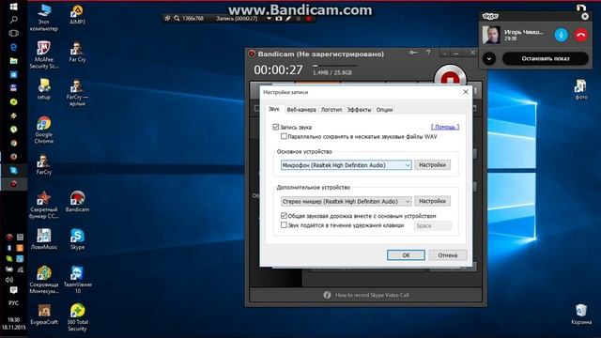The height and width of the screenshot is (338, 601).
Task: Switch to the Эффекты tab
Action: coord(359,110)
